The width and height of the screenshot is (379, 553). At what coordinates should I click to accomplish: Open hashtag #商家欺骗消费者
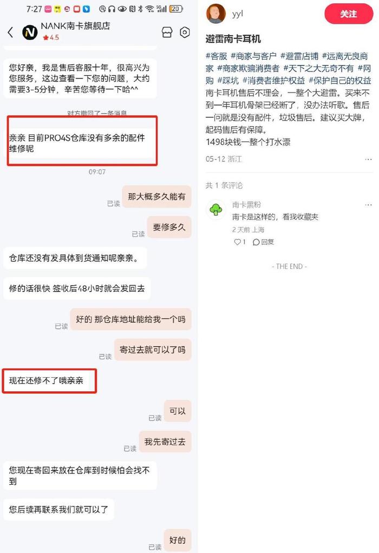click(249, 68)
